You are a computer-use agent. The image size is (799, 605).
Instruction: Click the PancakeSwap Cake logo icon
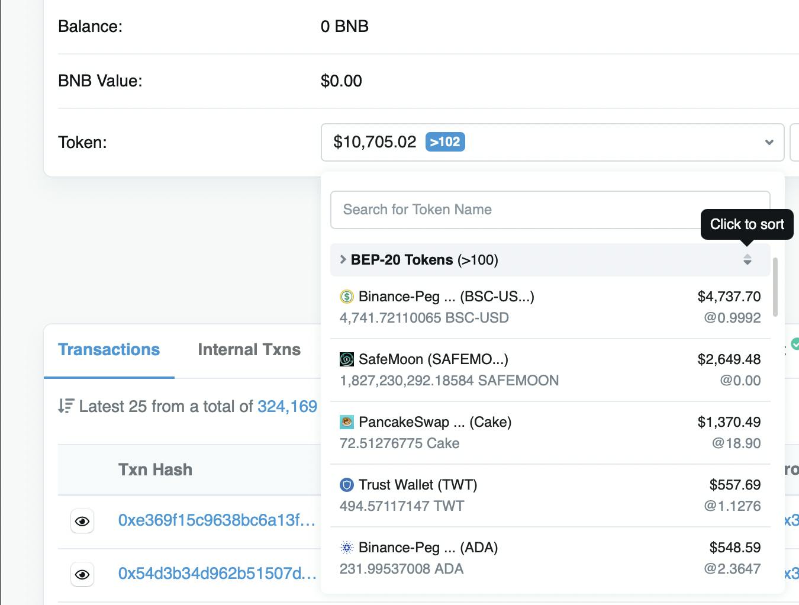[347, 422]
